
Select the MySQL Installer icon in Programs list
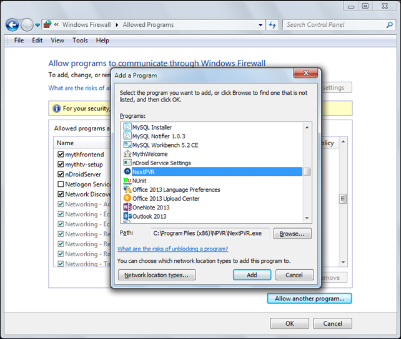127,127
